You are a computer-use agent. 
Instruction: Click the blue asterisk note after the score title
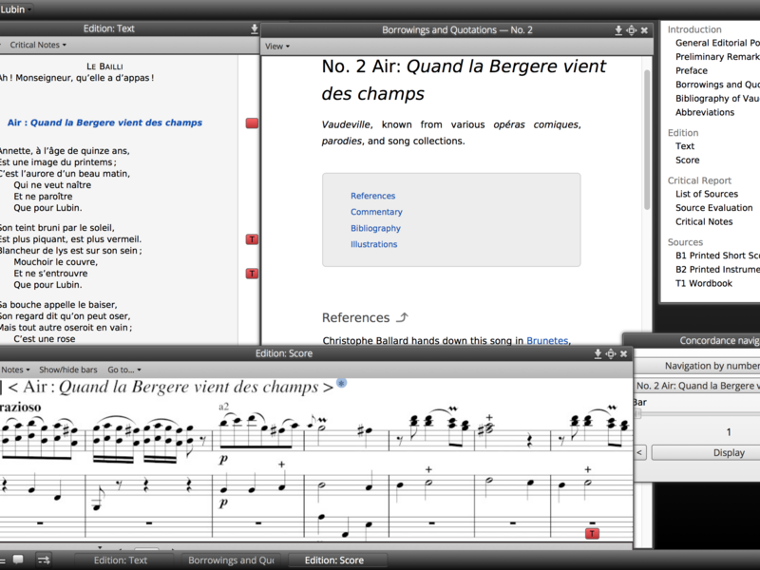tap(341, 383)
